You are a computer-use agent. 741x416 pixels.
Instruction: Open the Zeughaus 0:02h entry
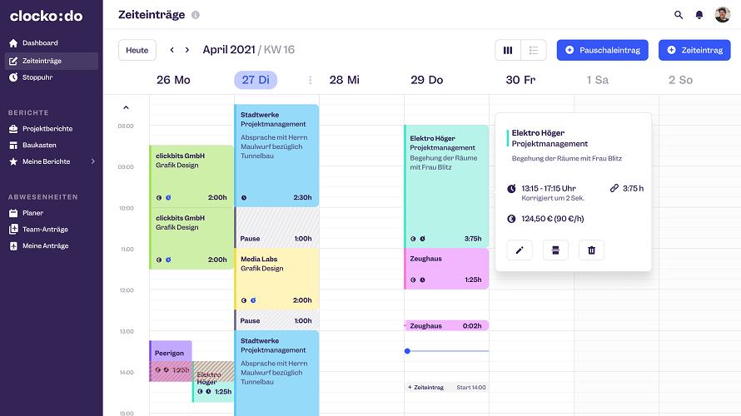[x=446, y=326]
